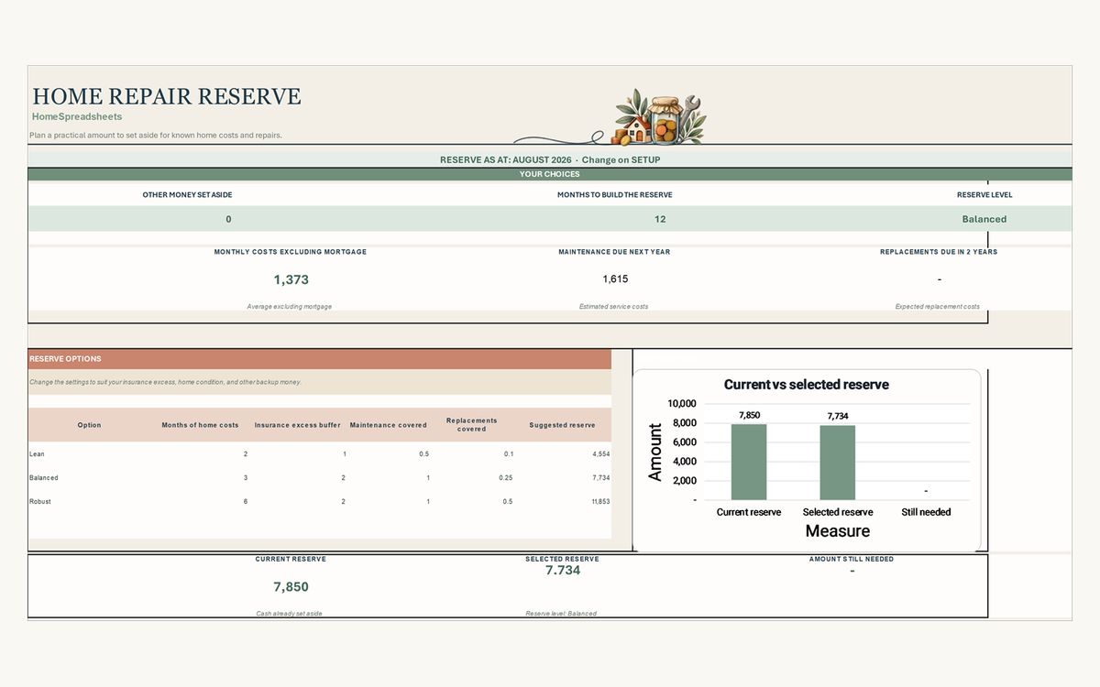
Task: Click the MONTHS TO BUILD THE RESERVE label
Action: coord(614,194)
